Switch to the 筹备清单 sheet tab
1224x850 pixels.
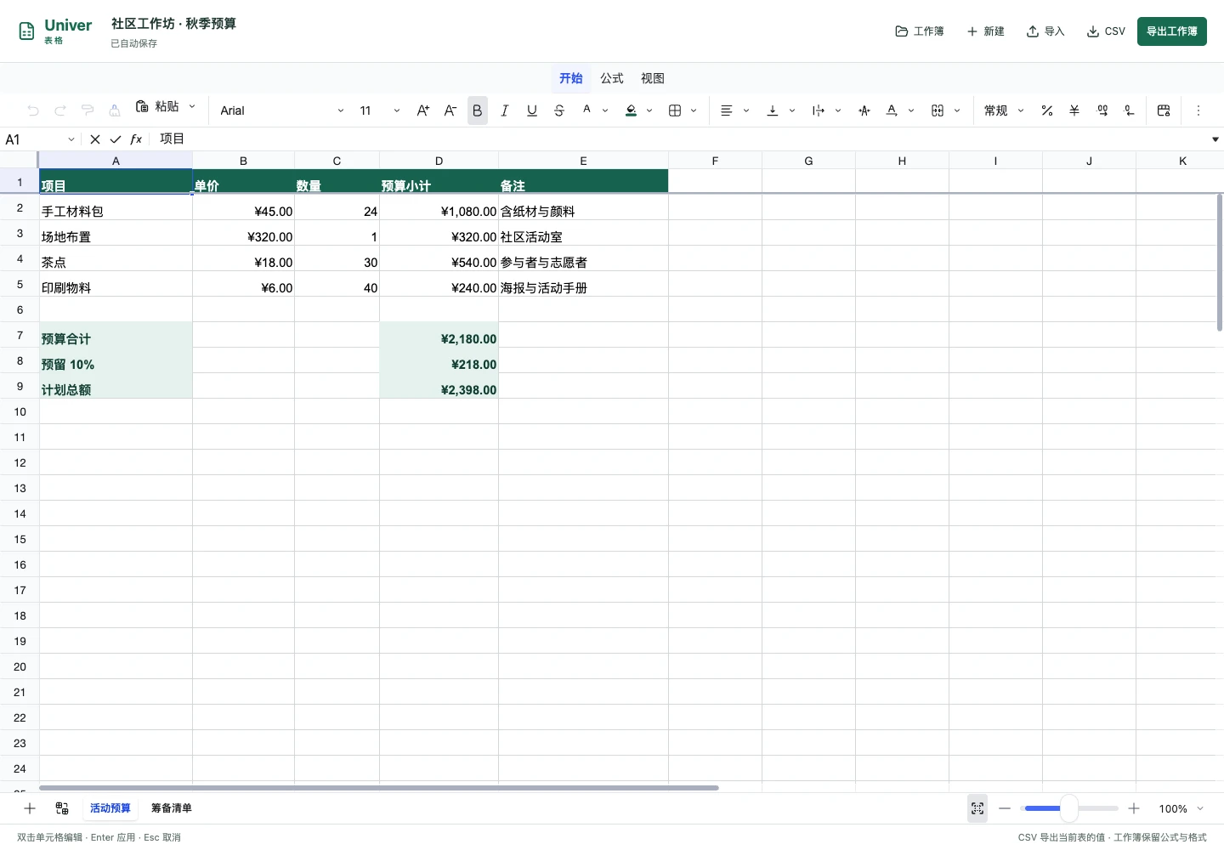[x=172, y=808]
